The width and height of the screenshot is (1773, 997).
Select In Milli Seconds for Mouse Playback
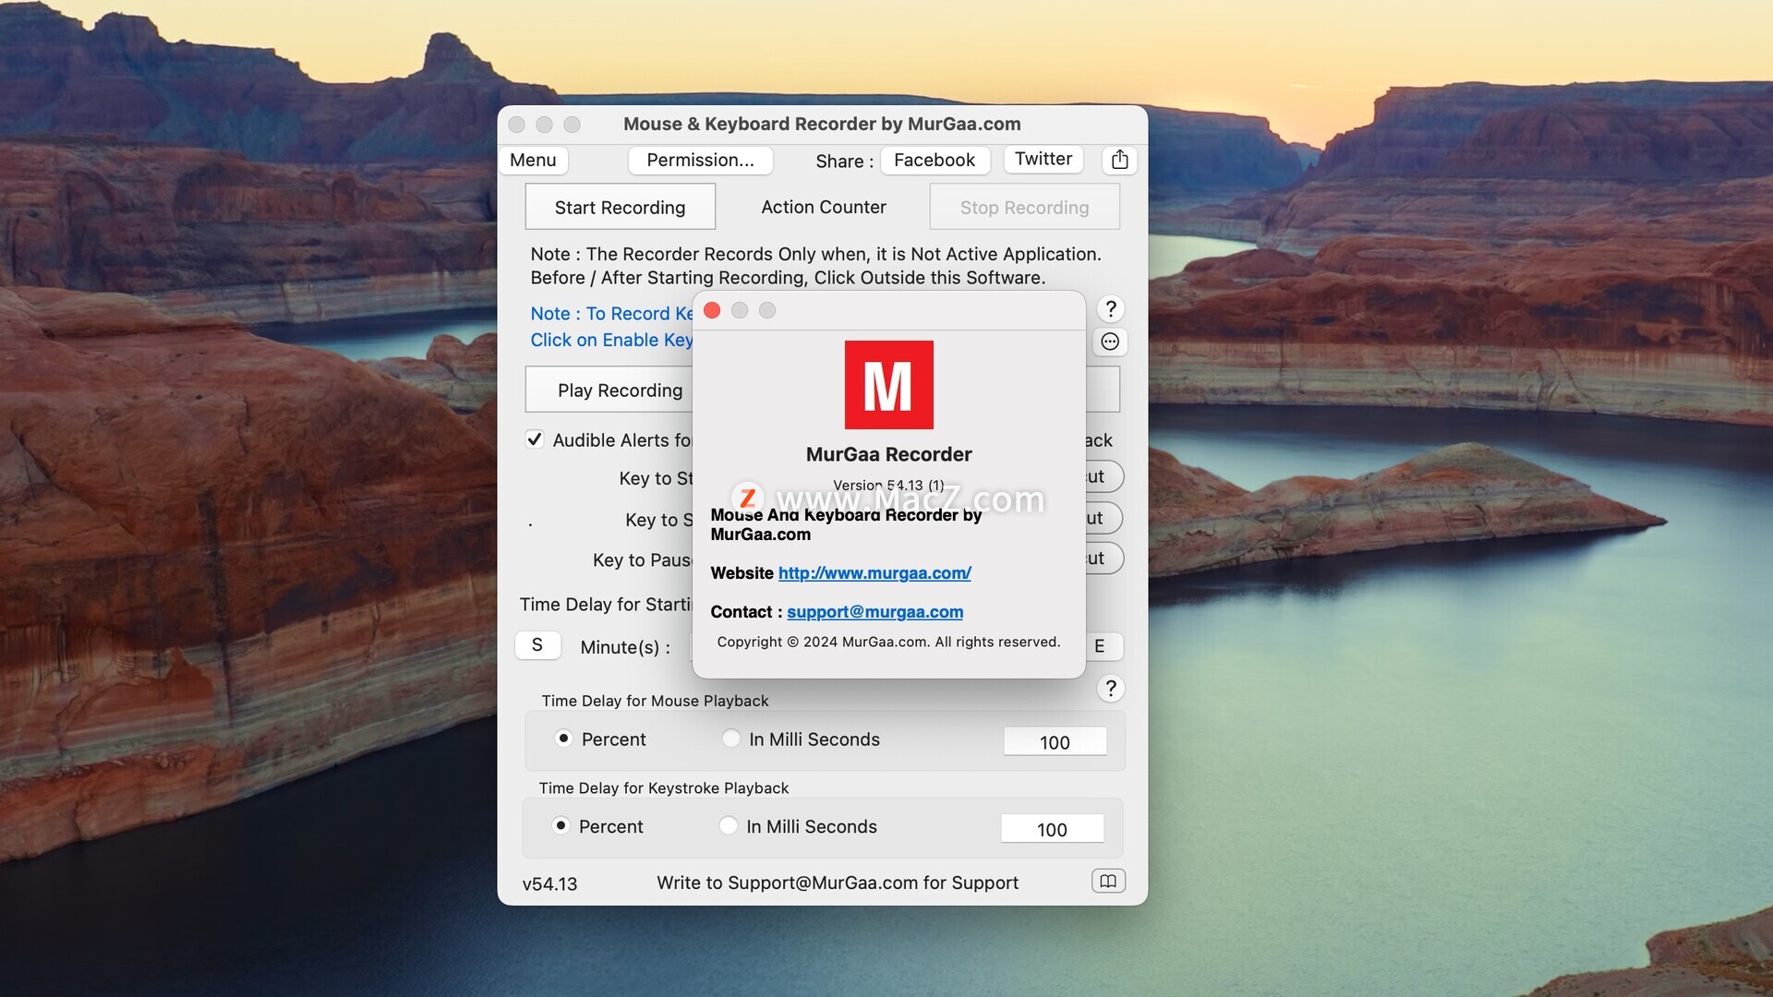[731, 739]
